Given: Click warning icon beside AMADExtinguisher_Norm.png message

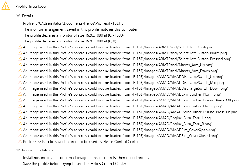Looking at the screenshot, I should coord(20,94).
